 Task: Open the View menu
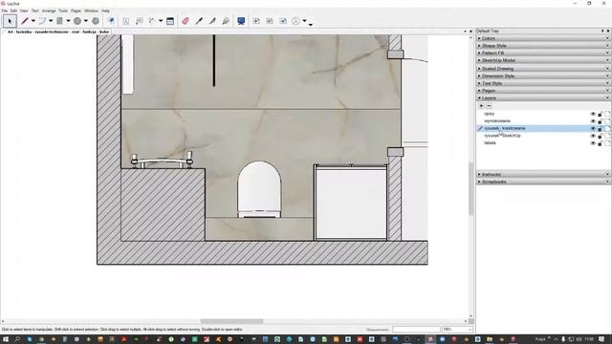coord(24,11)
